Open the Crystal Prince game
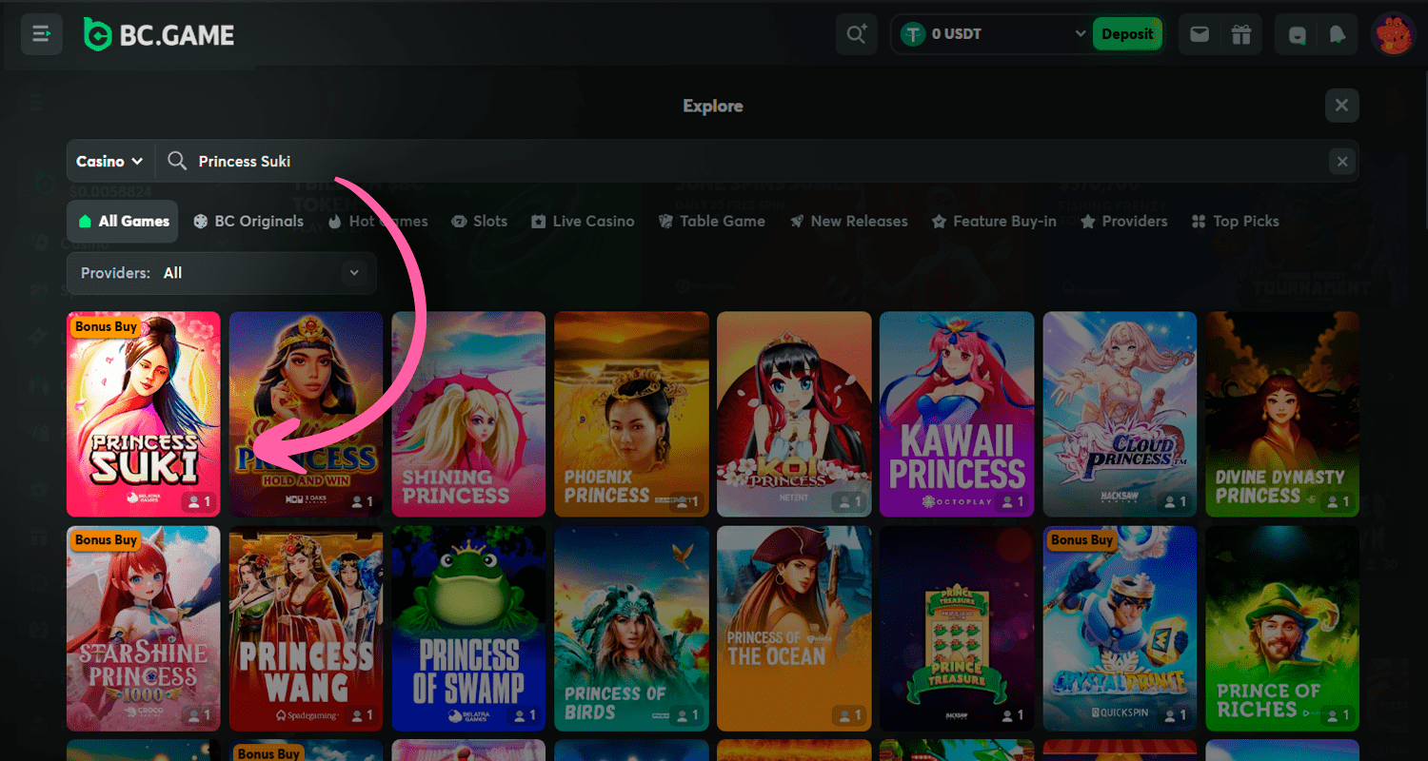 1120,628
